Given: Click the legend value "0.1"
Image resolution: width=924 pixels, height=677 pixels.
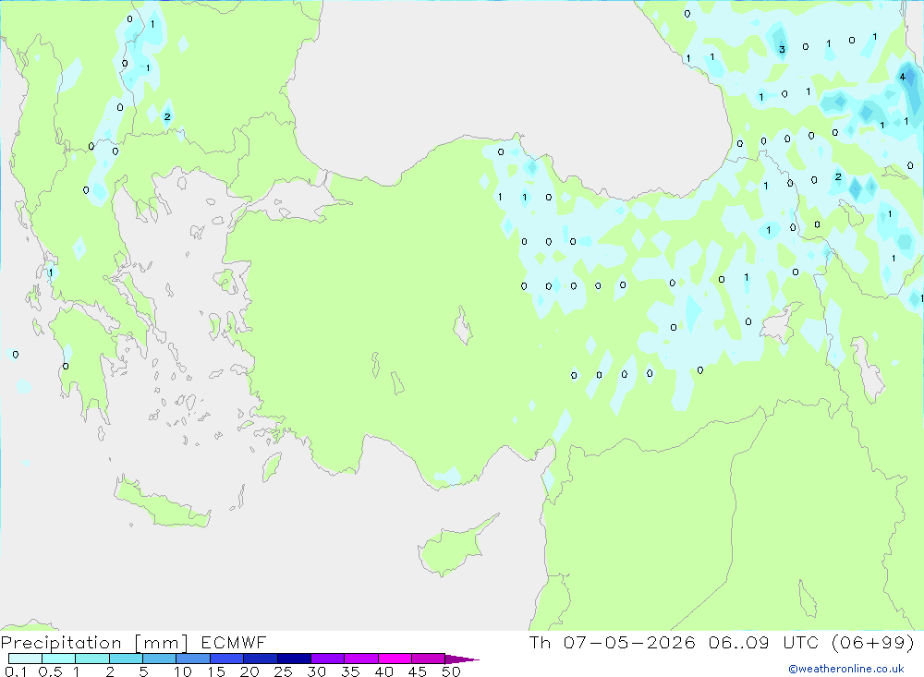Looking at the screenshot, I should 16,671.
